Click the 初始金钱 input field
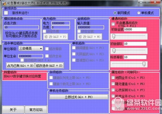Screen dimensions: 162x114 click(x=135, y=29)
